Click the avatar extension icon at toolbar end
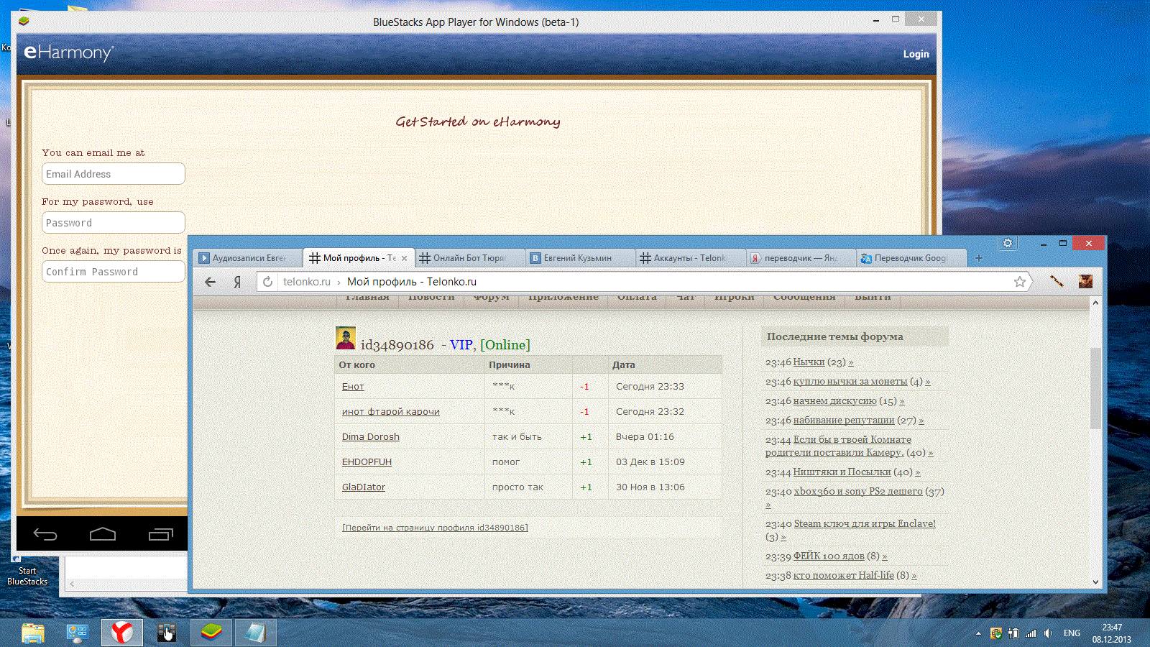 [1085, 281]
